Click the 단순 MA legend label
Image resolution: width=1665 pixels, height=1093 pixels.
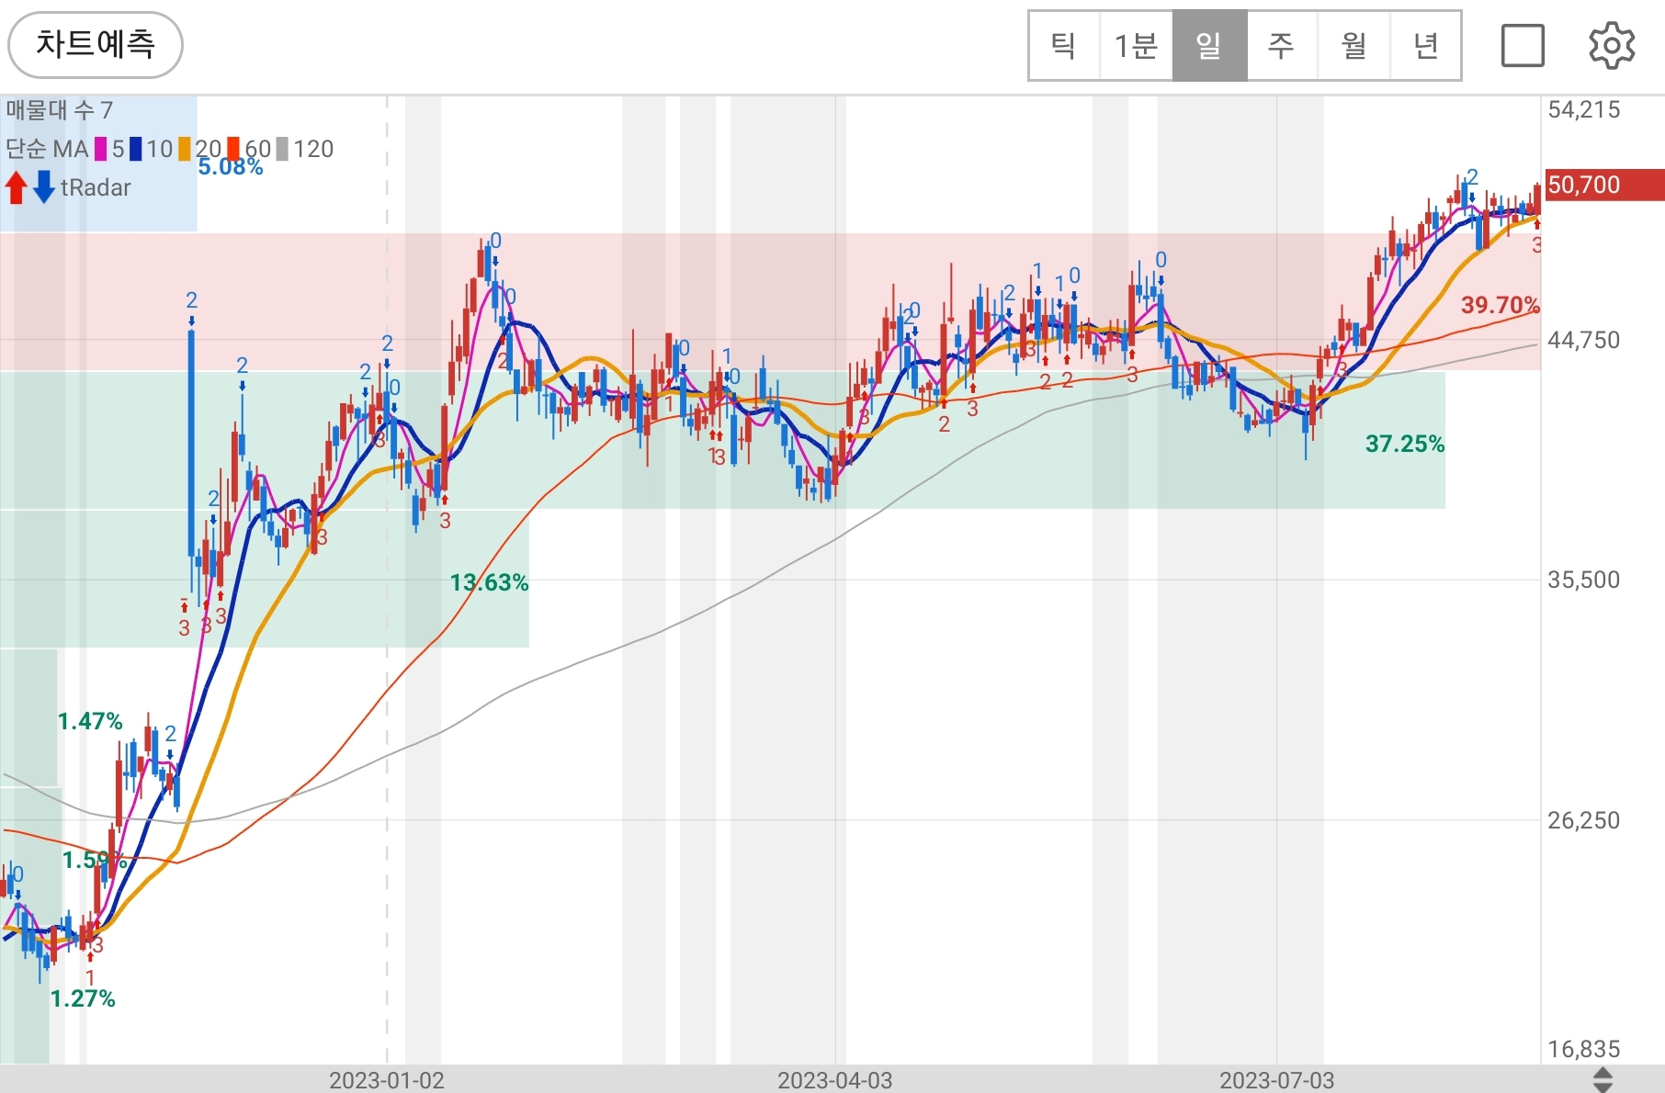coord(47,149)
